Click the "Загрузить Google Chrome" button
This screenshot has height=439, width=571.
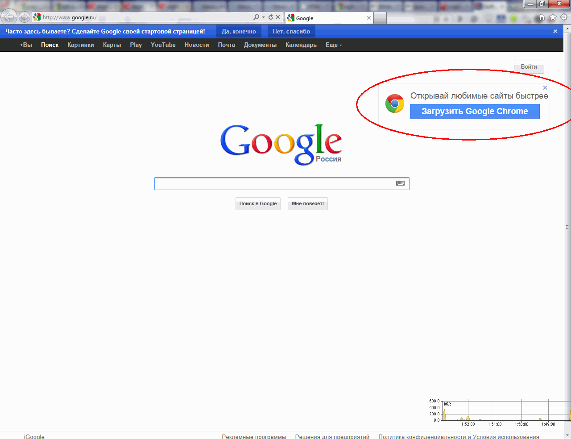(x=475, y=112)
